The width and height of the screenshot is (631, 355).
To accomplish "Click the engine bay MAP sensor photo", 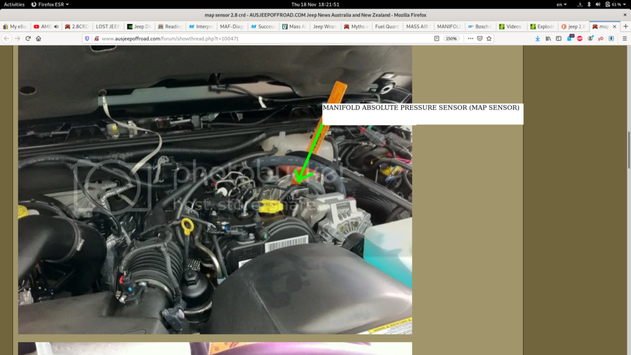I will (x=215, y=190).
